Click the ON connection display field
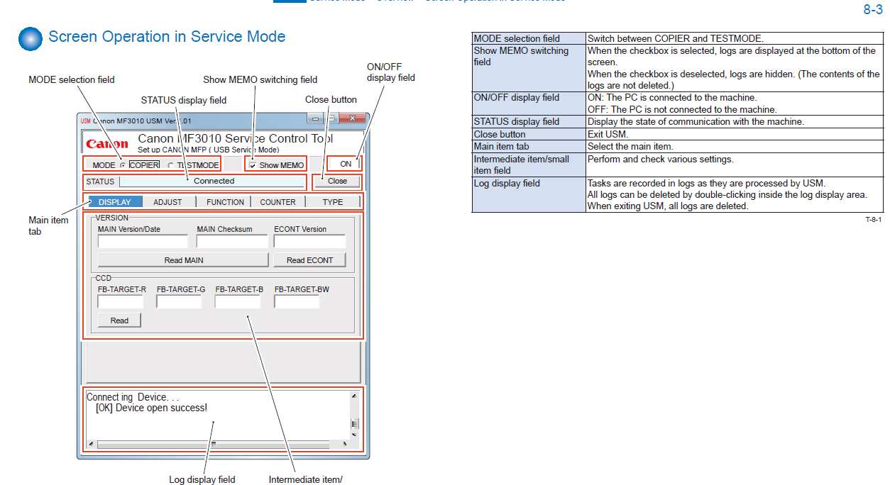 346,164
